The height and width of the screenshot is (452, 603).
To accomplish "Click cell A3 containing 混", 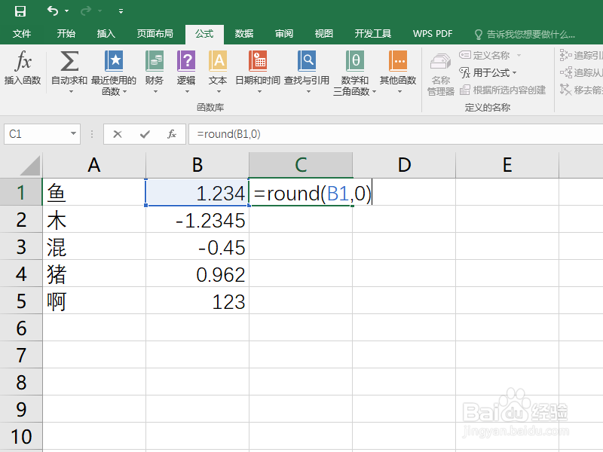I will pos(93,246).
